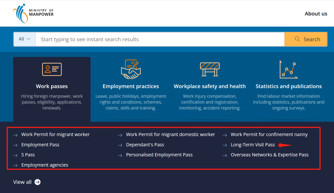Click the Employment practices description text
Viewport: 334px width, 193px height.
point(131,102)
